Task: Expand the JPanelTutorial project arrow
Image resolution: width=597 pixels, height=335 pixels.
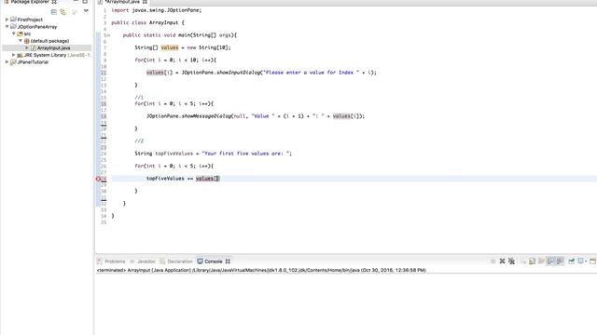Action: 7,62
